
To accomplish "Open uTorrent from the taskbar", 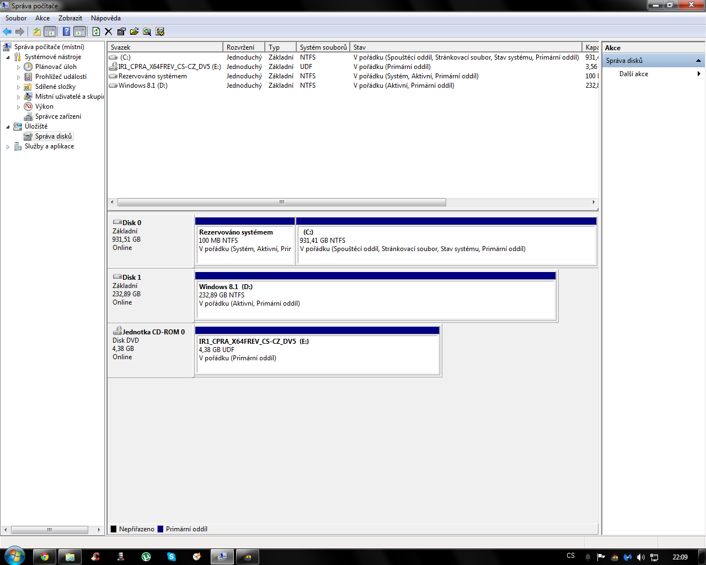I will click(x=146, y=557).
